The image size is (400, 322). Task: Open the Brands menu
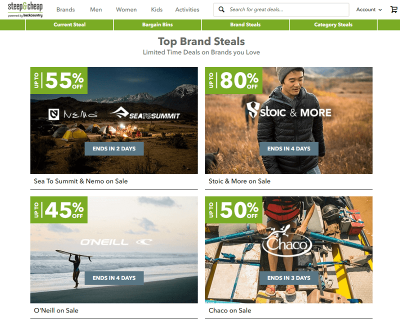(65, 9)
